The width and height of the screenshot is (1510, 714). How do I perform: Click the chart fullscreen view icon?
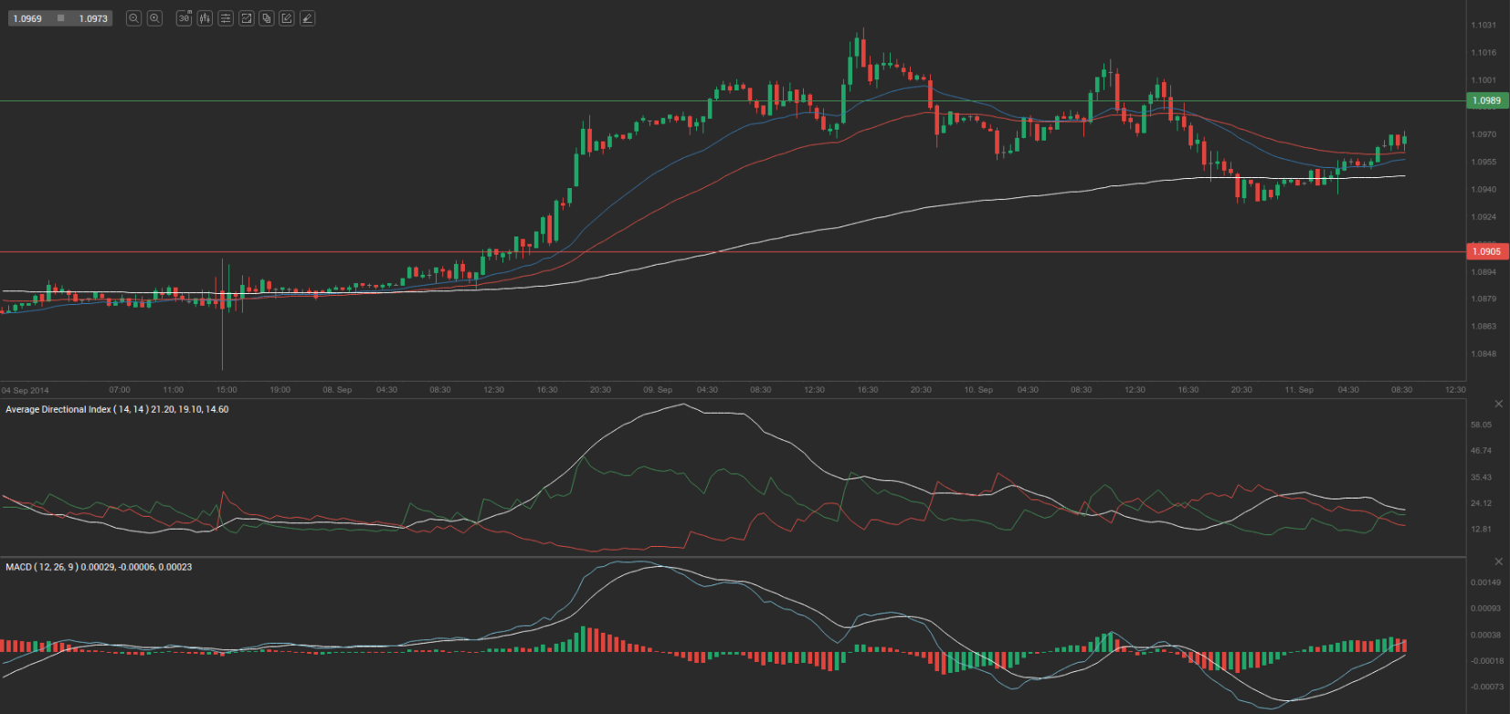(x=246, y=18)
